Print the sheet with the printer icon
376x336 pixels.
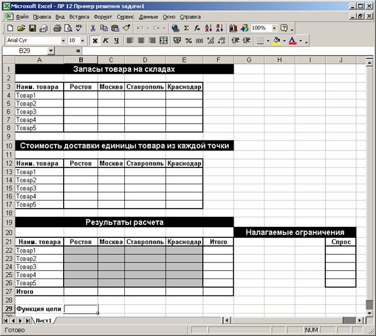(57, 28)
